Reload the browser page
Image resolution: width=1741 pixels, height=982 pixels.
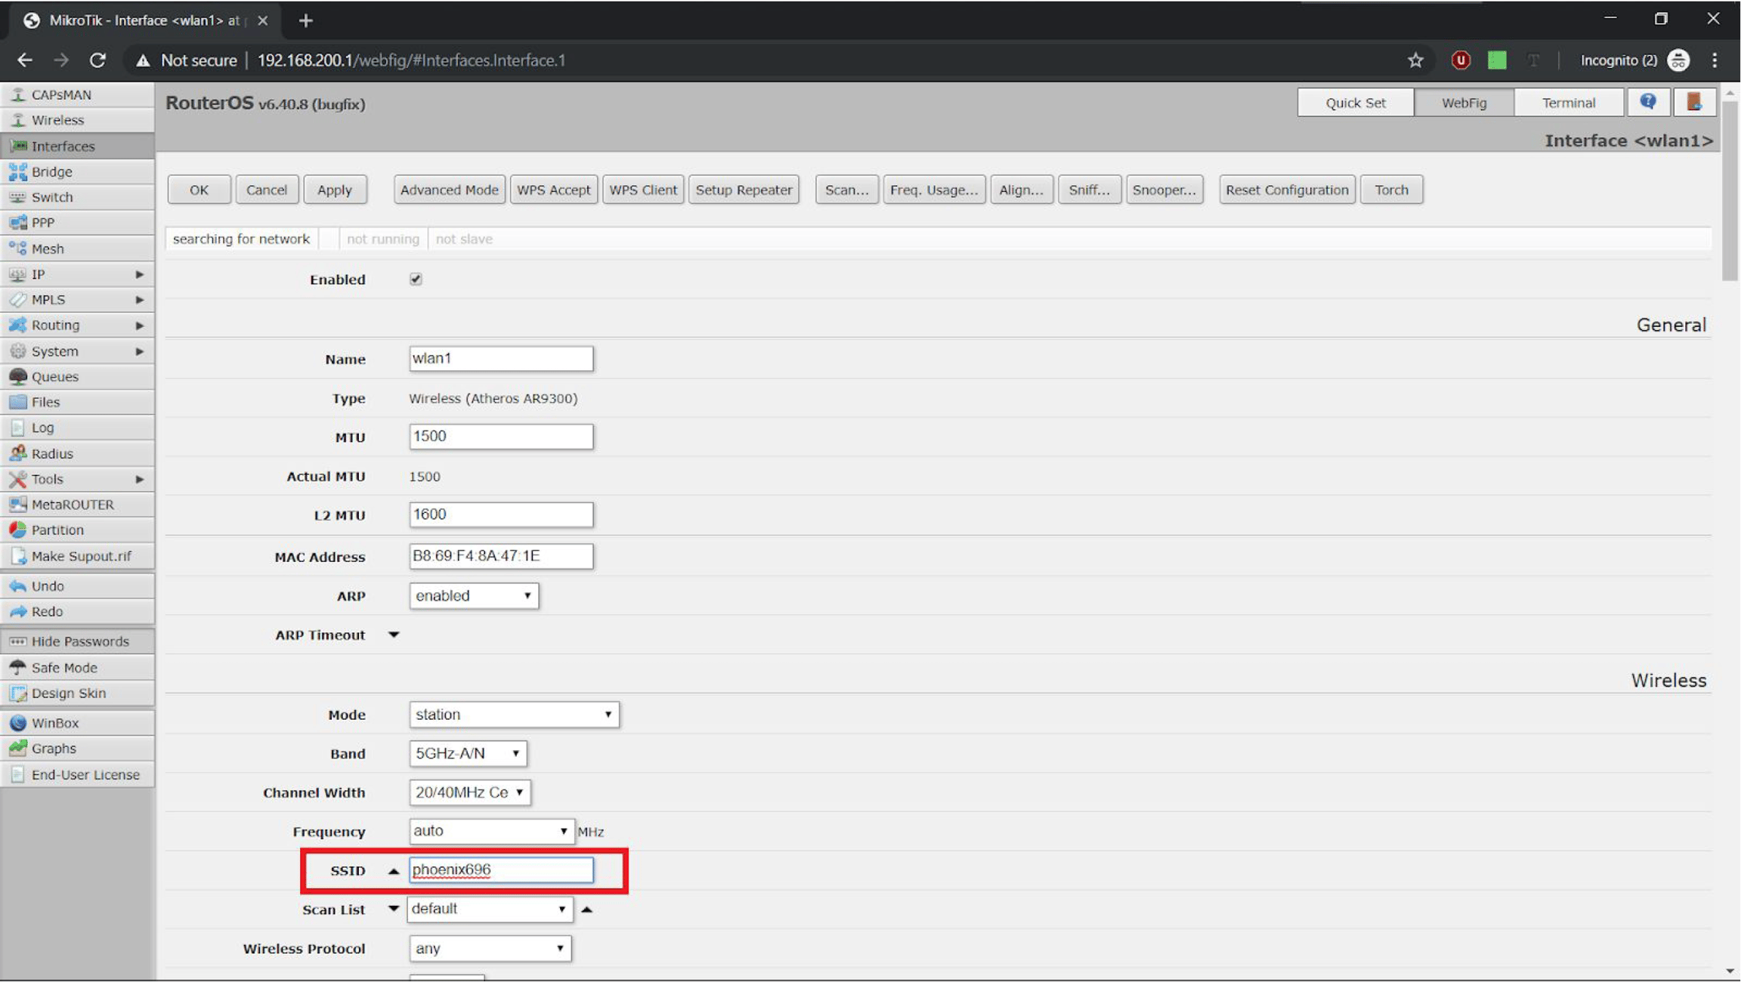[x=97, y=60]
